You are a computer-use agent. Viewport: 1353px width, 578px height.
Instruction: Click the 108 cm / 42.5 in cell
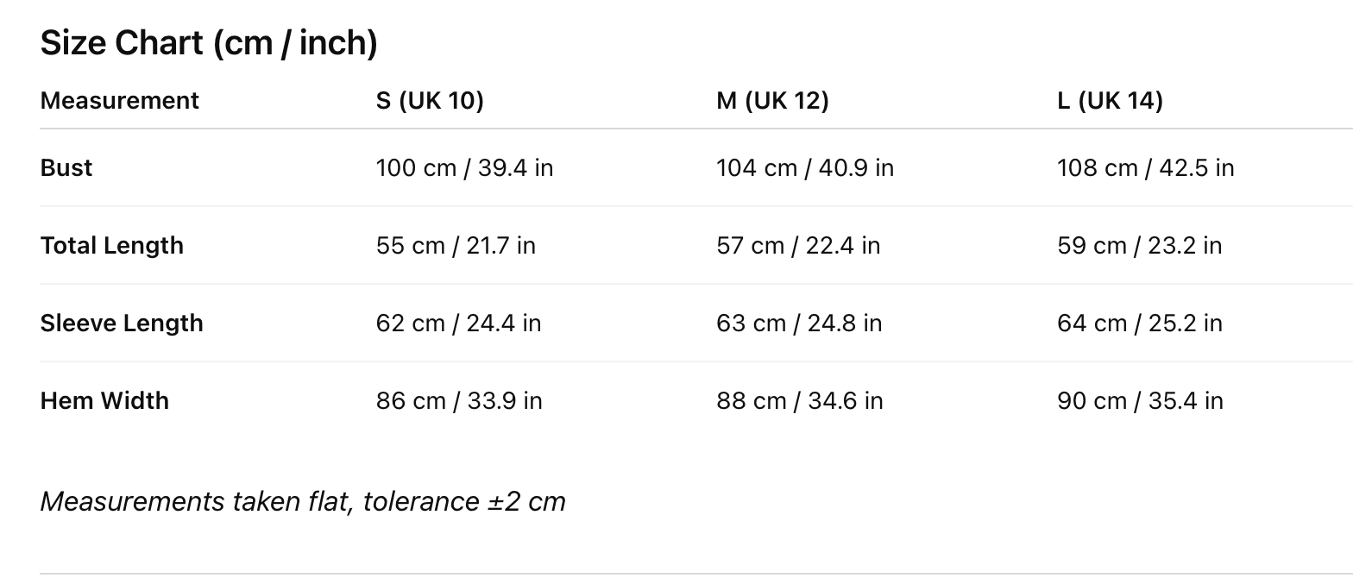click(x=1145, y=168)
